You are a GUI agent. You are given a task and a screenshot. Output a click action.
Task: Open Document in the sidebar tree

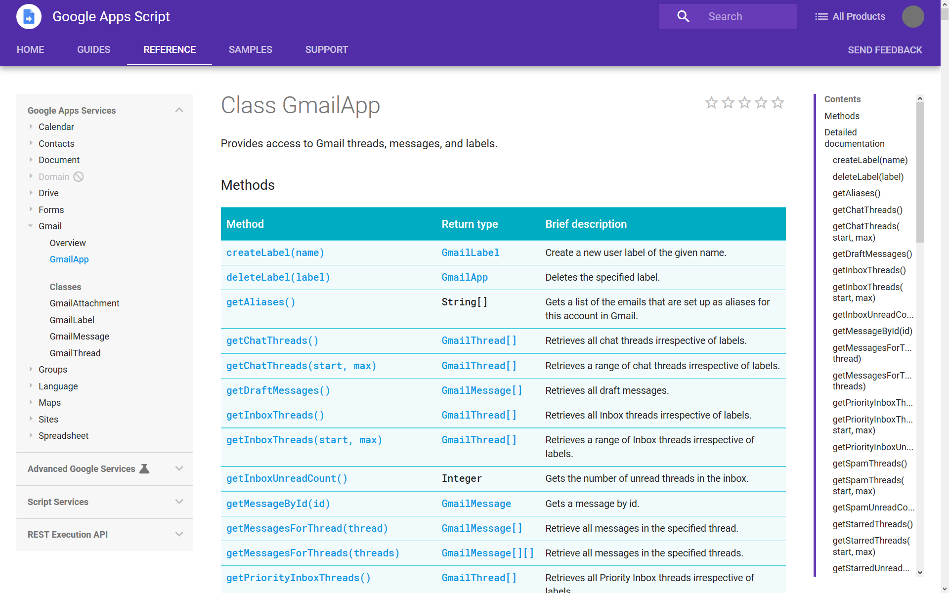point(59,160)
